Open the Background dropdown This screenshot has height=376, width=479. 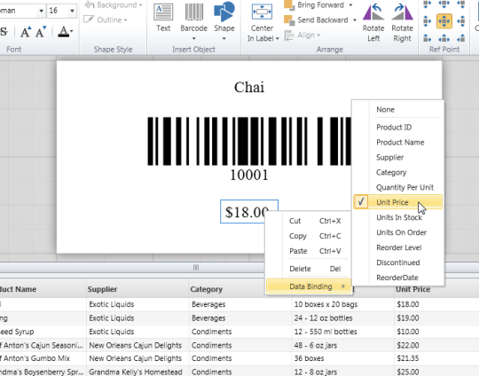coord(114,5)
